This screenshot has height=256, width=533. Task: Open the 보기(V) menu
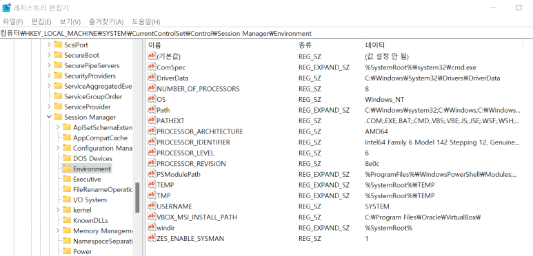tap(70, 22)
